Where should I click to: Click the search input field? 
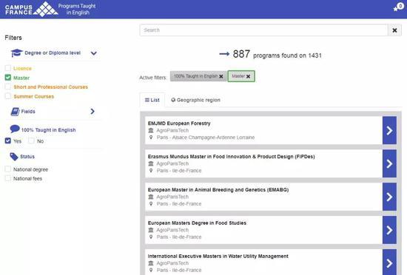click(263, 30)
